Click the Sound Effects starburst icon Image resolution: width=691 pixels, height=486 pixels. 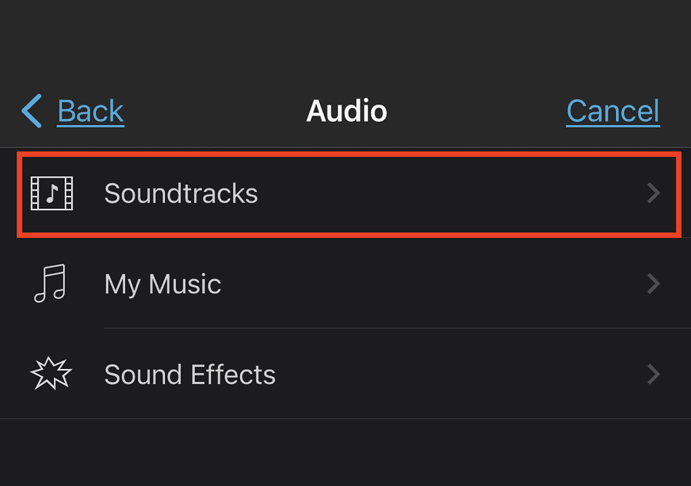pos(51,374)
